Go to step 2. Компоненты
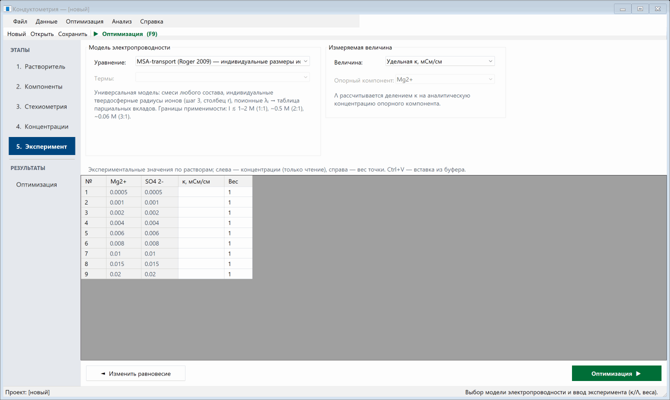The width and height of the screenshot is (670, 400). [42, 86]
